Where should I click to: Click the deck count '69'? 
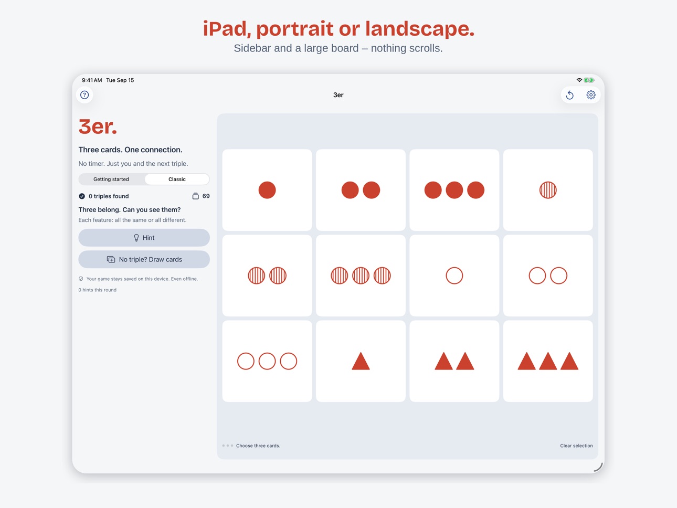click(x=206, y=196)
